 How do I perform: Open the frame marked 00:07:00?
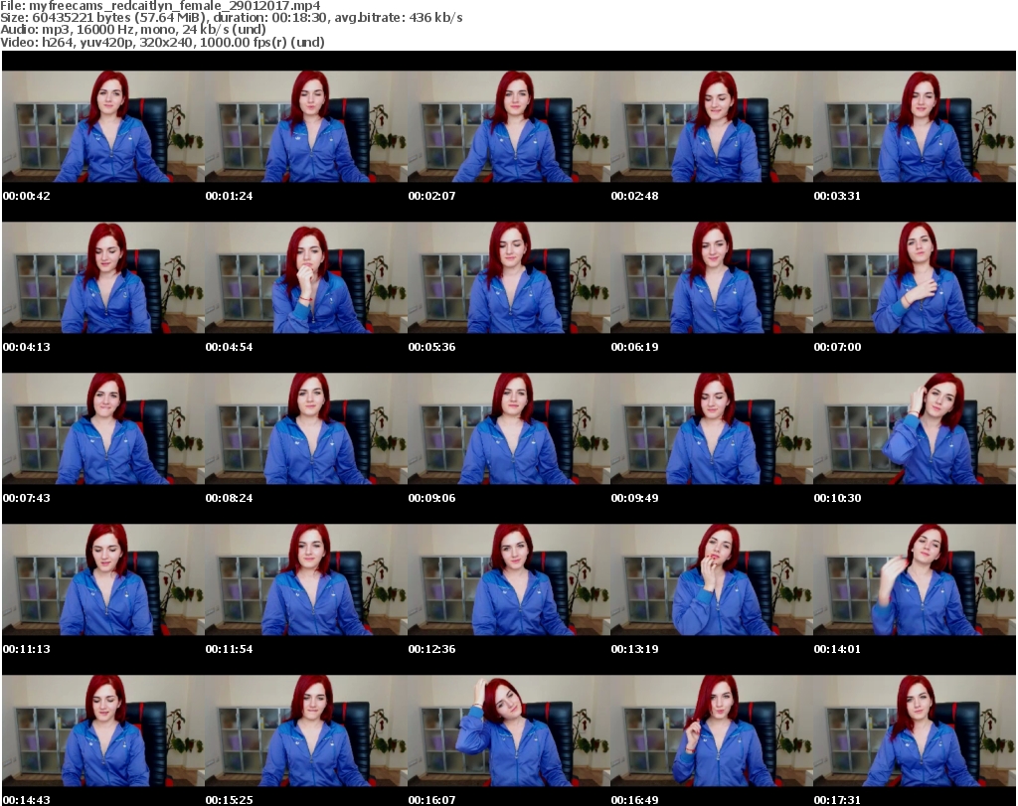click(x=914, y=277)
